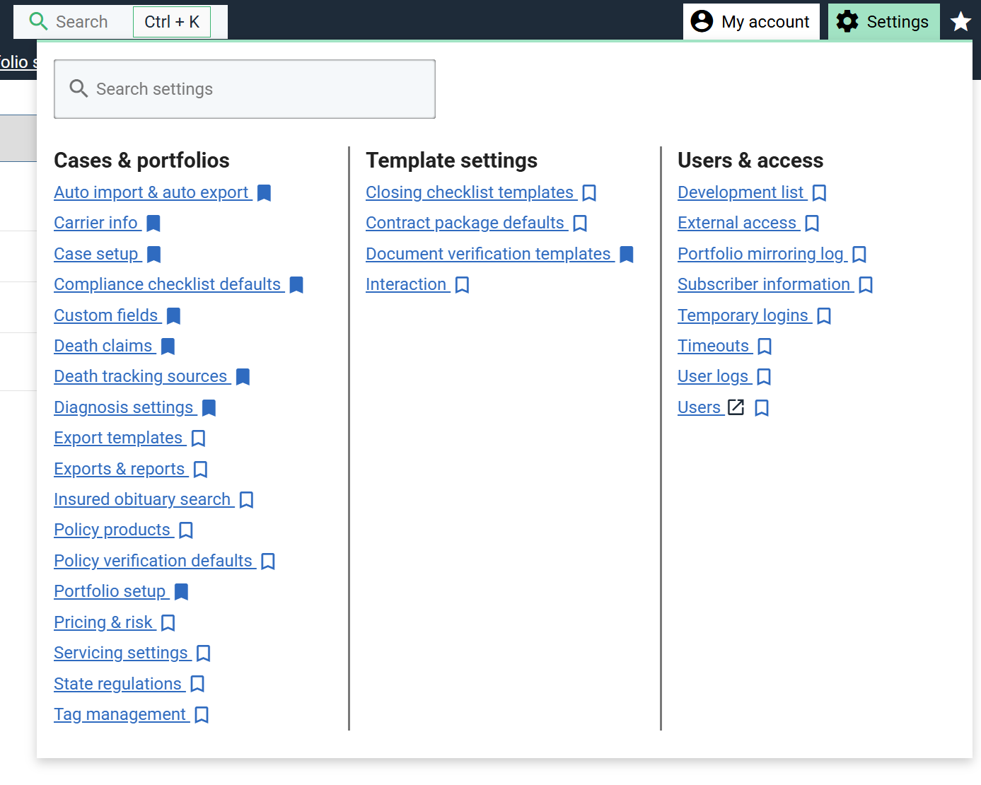981x785 pixels.
Task: Bookmark the Timeouts setting
Action: point(764,347)
